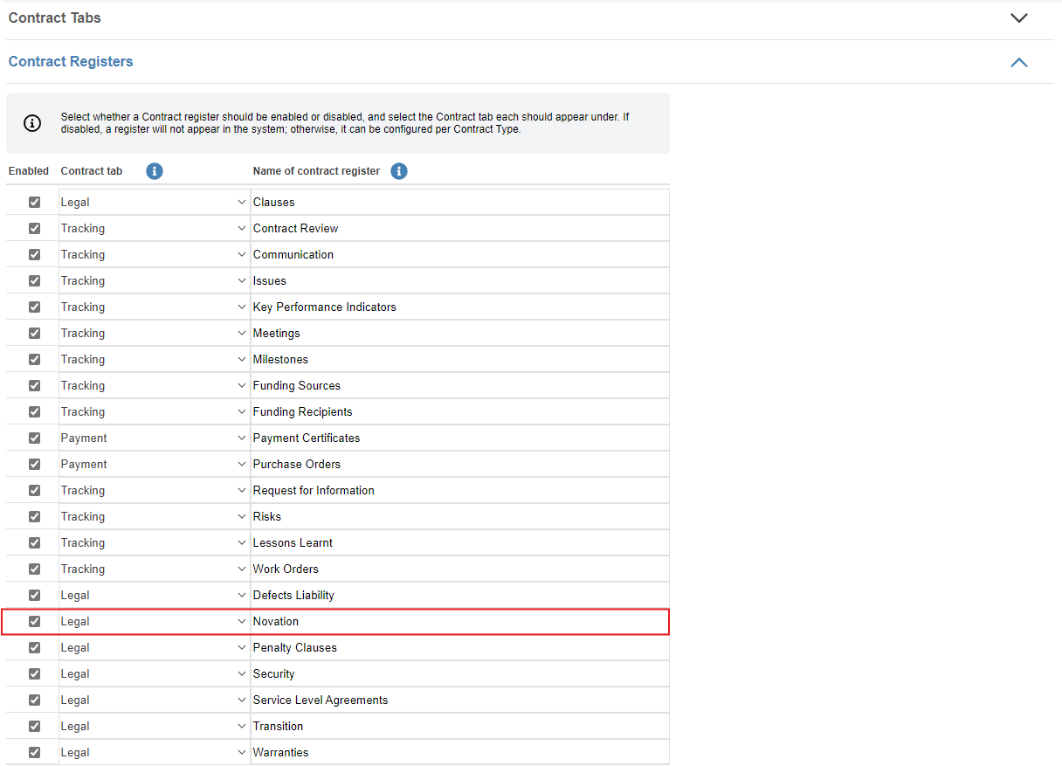Click info icon next to Name of contract register
This screenshot has width=1062, height=766.
[x=399, y=171]
